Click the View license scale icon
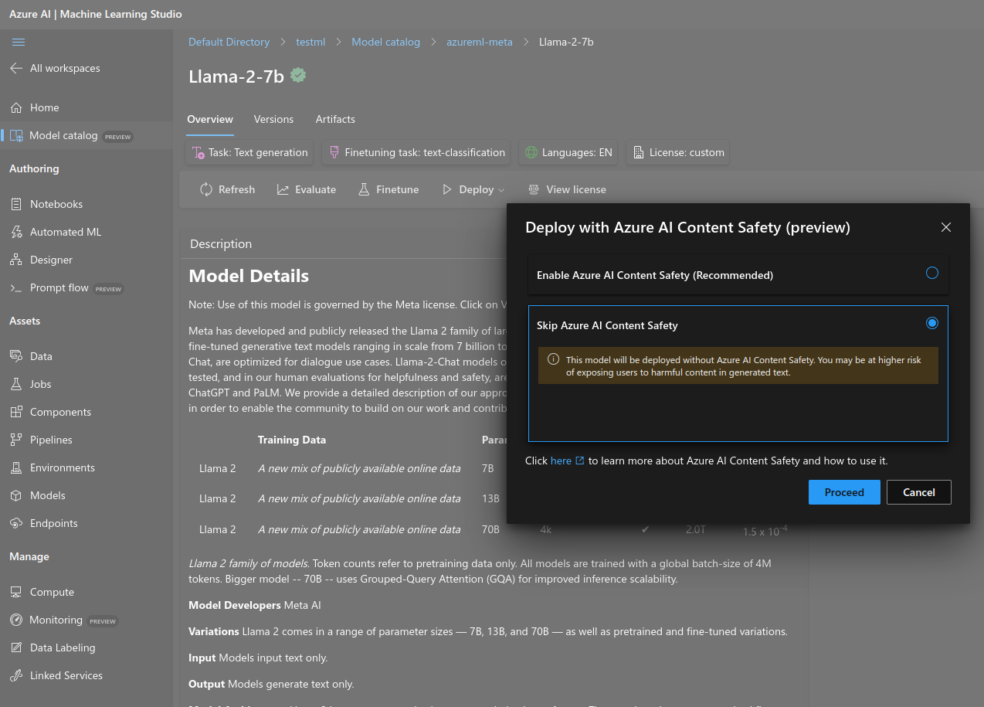 click(534, 189)
